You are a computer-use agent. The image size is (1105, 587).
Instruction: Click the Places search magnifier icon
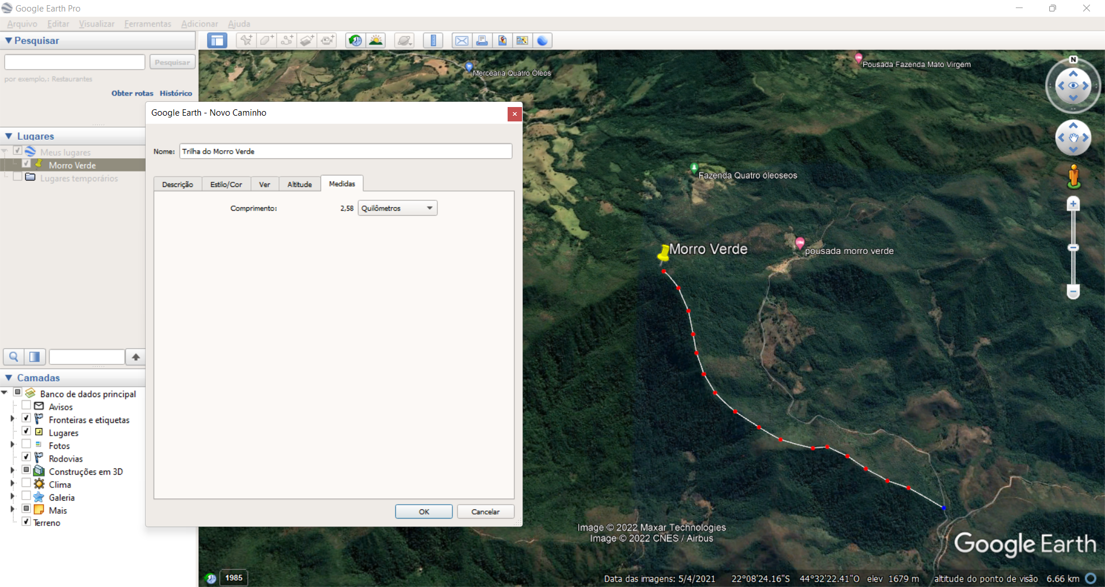point(14,357)
